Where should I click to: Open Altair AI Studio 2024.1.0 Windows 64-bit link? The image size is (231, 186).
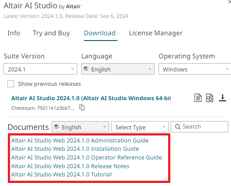91,98
